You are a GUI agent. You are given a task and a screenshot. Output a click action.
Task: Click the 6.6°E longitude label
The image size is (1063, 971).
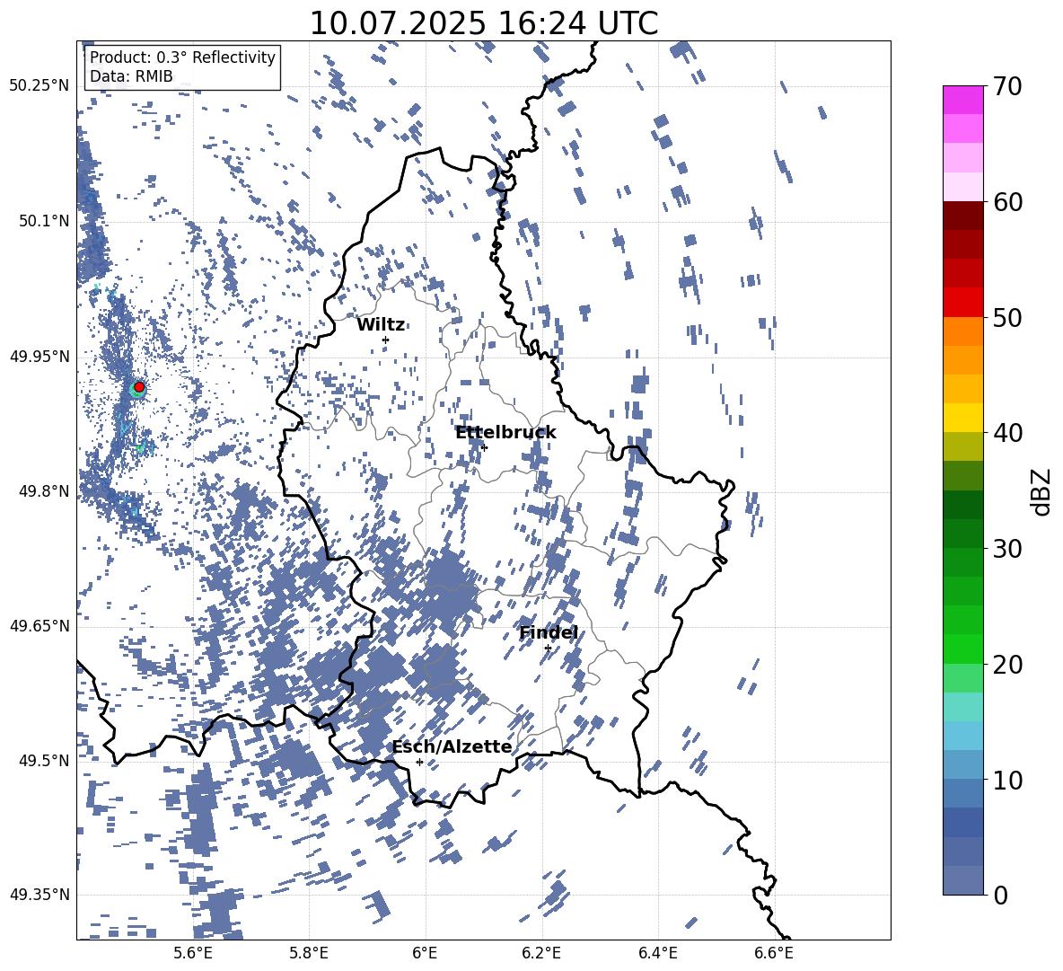[x=774, y=954]
